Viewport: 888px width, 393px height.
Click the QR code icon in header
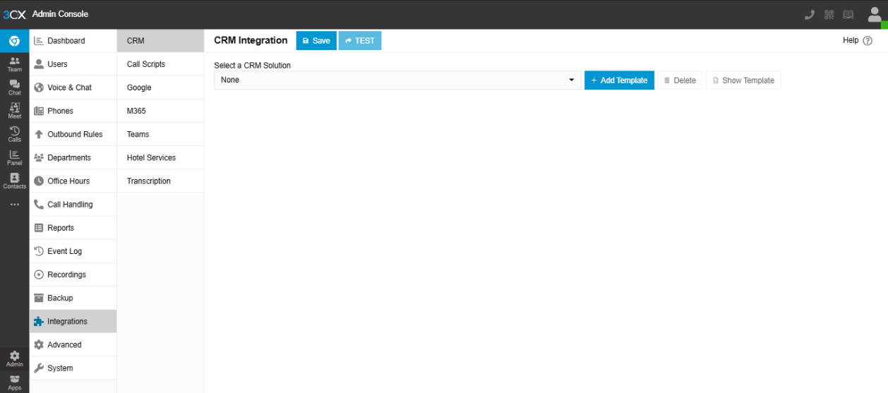point(829,14)
